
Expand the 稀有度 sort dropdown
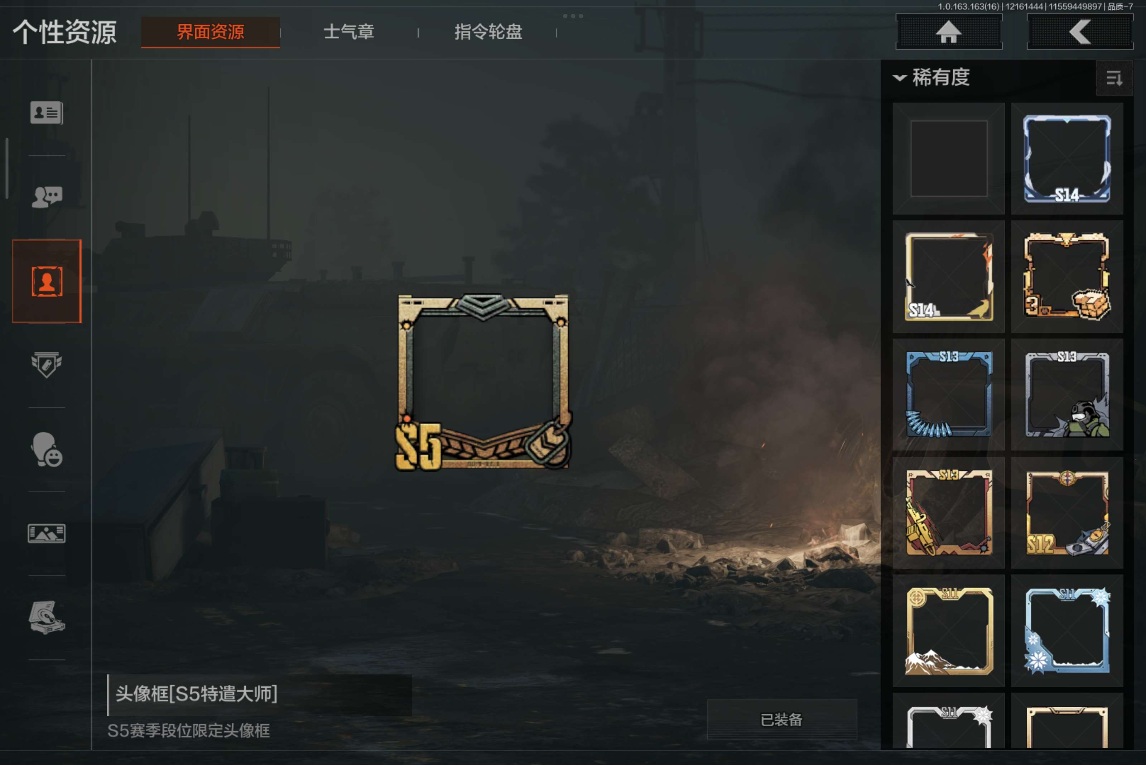[931, 78]
